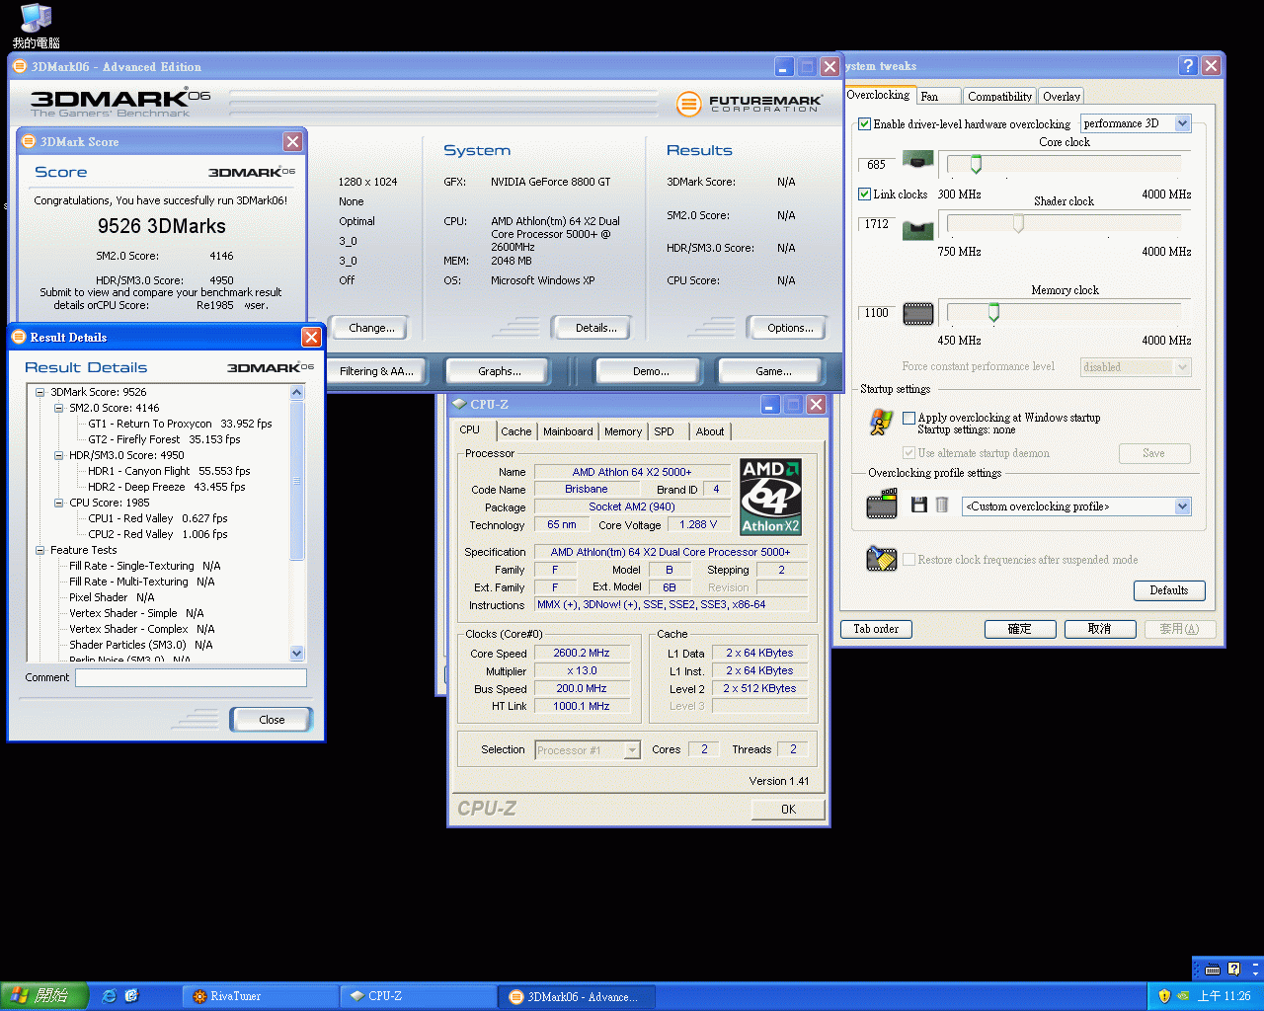Click the Result Details title bar icon

pos(19,337)
